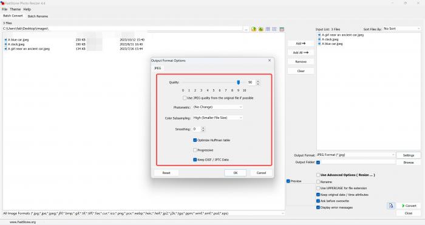Enable the Rename checkbox
This screenshot has height=225, width=425.
pos(318,182)
